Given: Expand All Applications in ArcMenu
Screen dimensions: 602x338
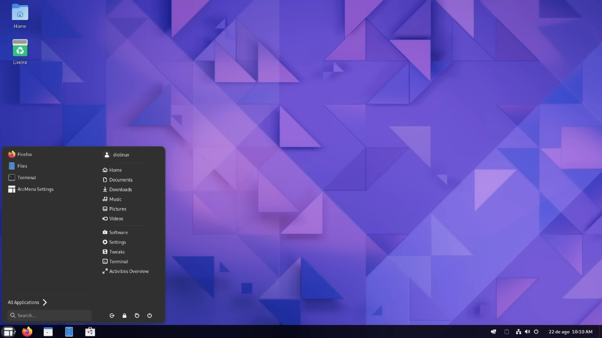Looking at the screenshot, I should (x=27, y=302).
